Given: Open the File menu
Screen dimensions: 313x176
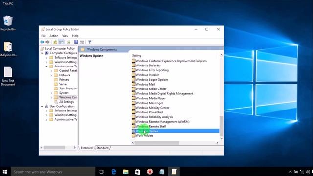Looking at the screenshot, I should click(x=44, y=36).
